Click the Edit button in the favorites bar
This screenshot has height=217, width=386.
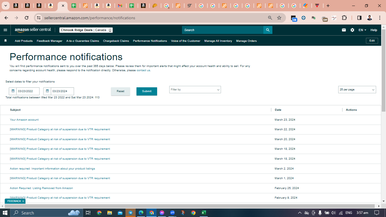point(372,41)
